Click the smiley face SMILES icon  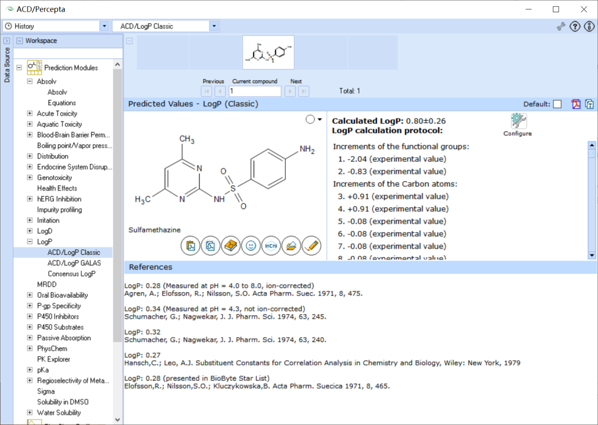tap(251, 245)
